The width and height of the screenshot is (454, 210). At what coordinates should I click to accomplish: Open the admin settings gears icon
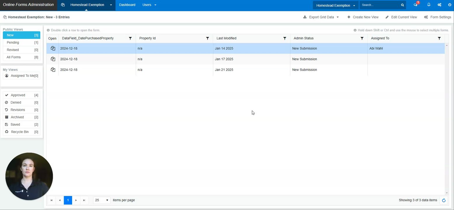[x=439, y=5]
